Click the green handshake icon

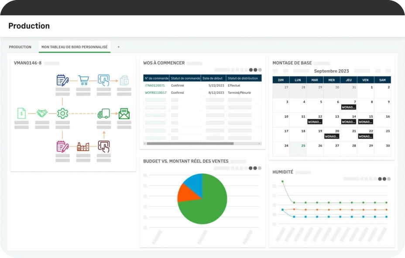pyautogui.click(x=42, y=114)
